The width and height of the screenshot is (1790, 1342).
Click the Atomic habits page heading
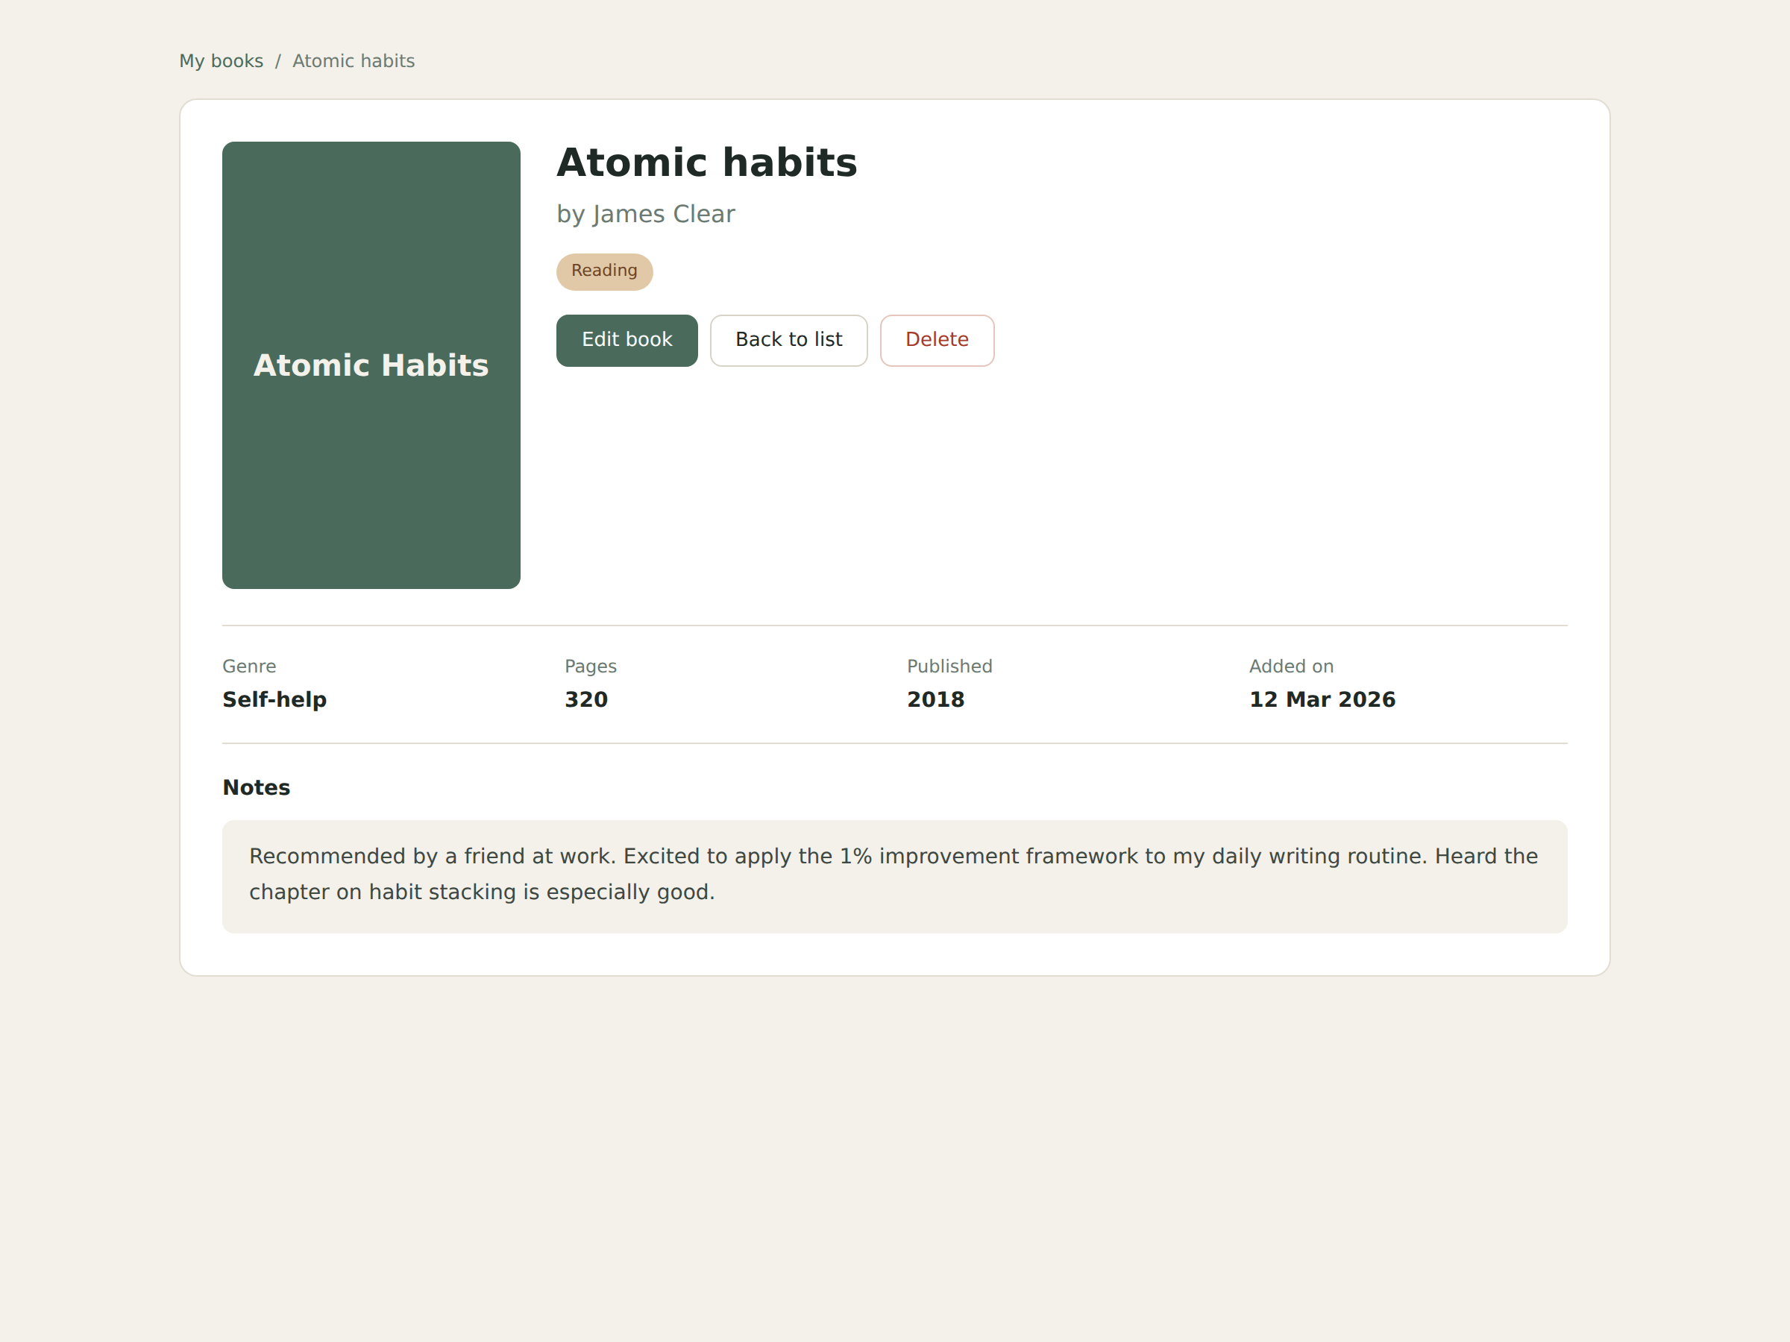pos(706,163)
